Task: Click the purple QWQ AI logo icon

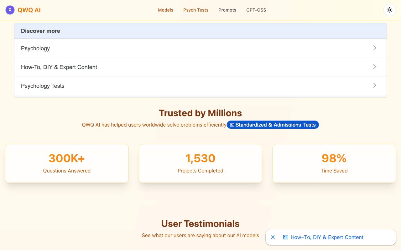Action: pyautogui.click(x=10, y=10)
